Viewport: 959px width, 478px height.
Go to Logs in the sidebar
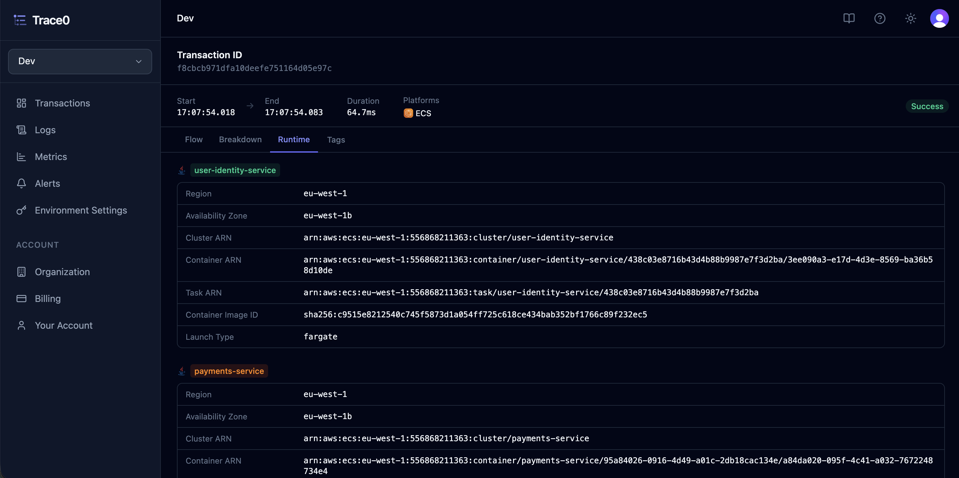coord(45,130)
